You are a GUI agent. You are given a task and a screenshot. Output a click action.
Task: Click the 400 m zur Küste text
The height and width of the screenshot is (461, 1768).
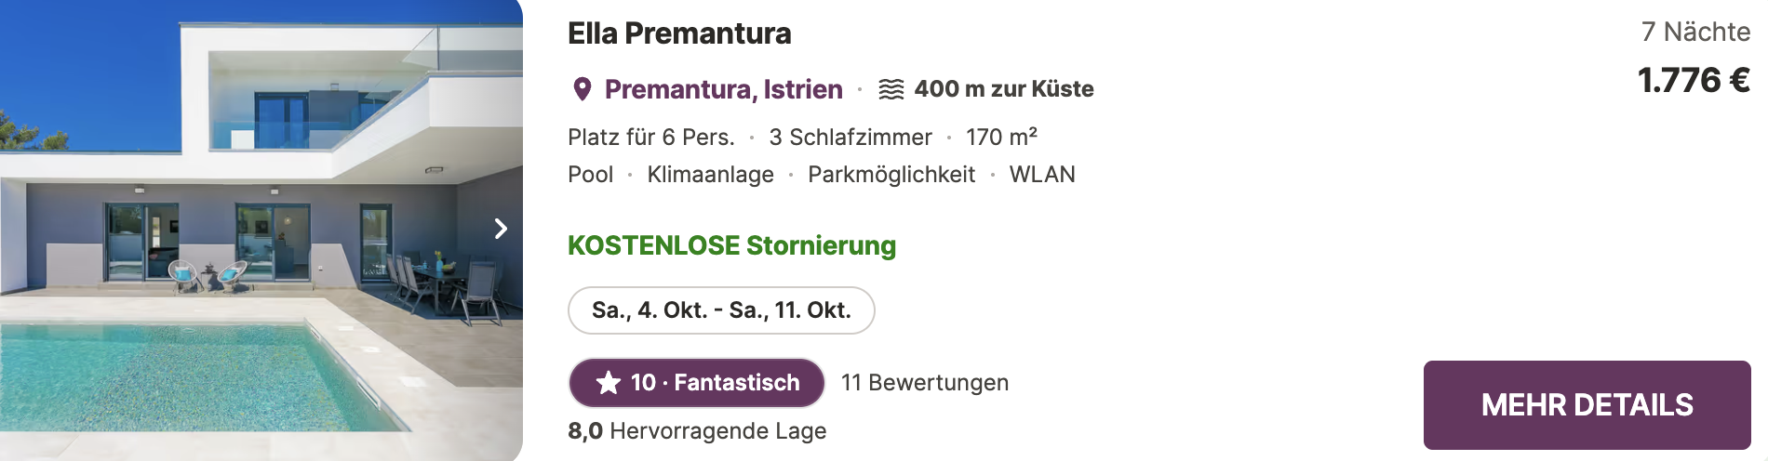pos(1004,89)
